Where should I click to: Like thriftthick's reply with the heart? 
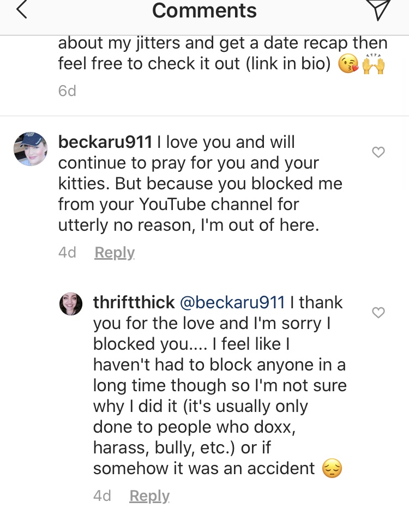378,313
